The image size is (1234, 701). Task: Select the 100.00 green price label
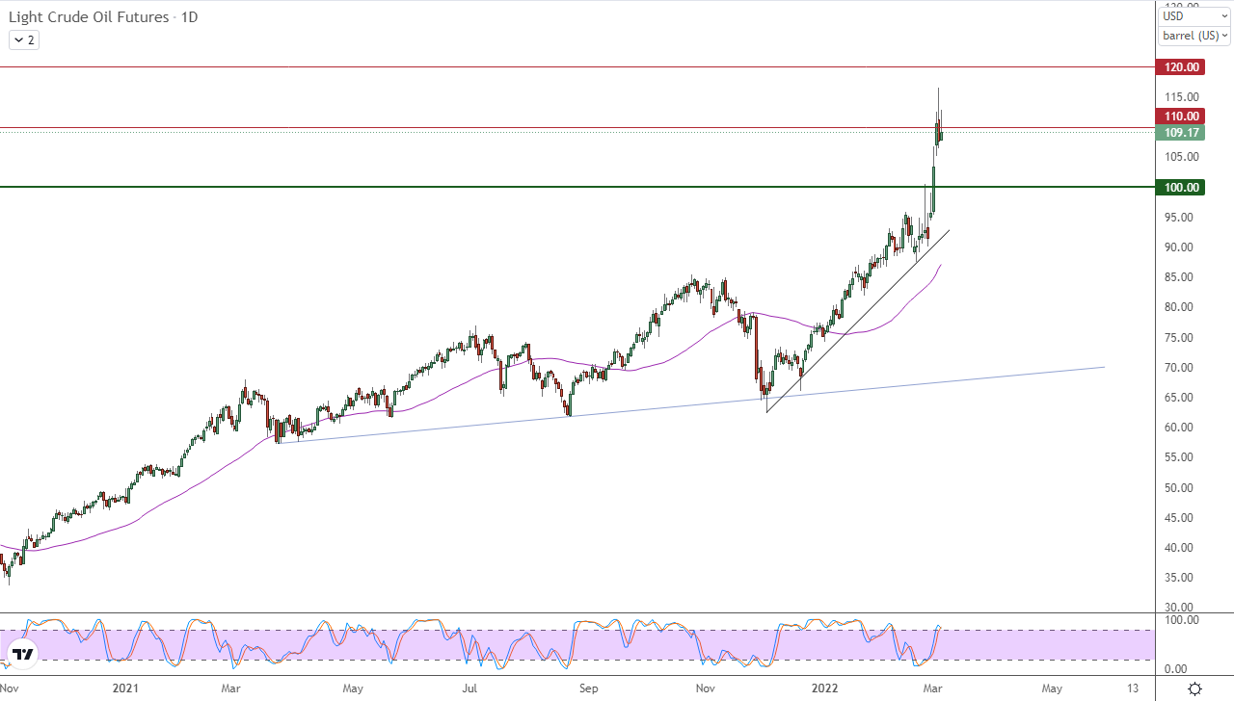point(1180,188)
